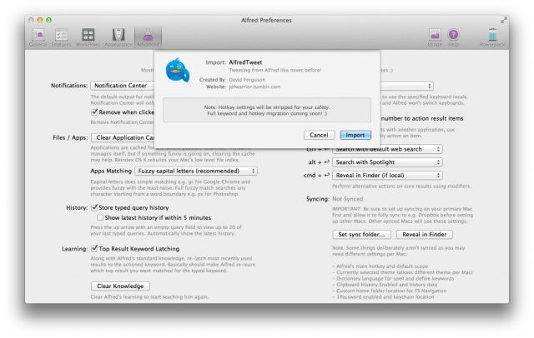Open the Reveal in Finder (if local) dropdown

(x=387, y=176)
